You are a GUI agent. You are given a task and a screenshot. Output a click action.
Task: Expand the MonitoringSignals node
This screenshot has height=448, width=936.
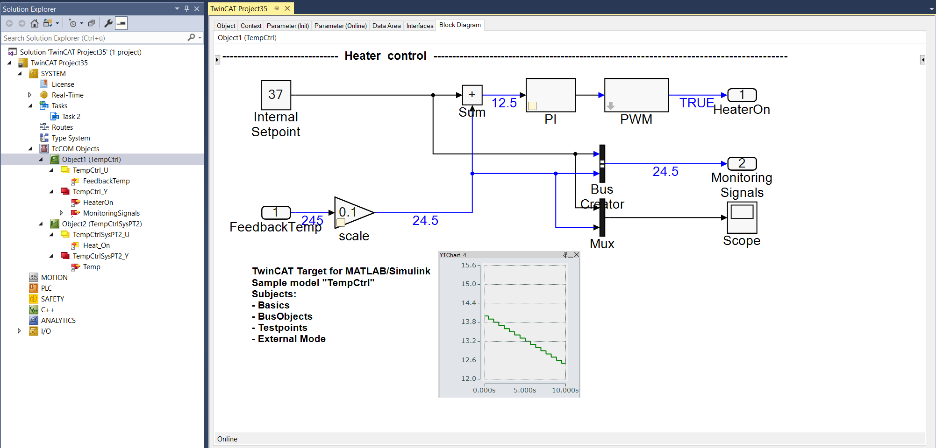coord(61,213)
